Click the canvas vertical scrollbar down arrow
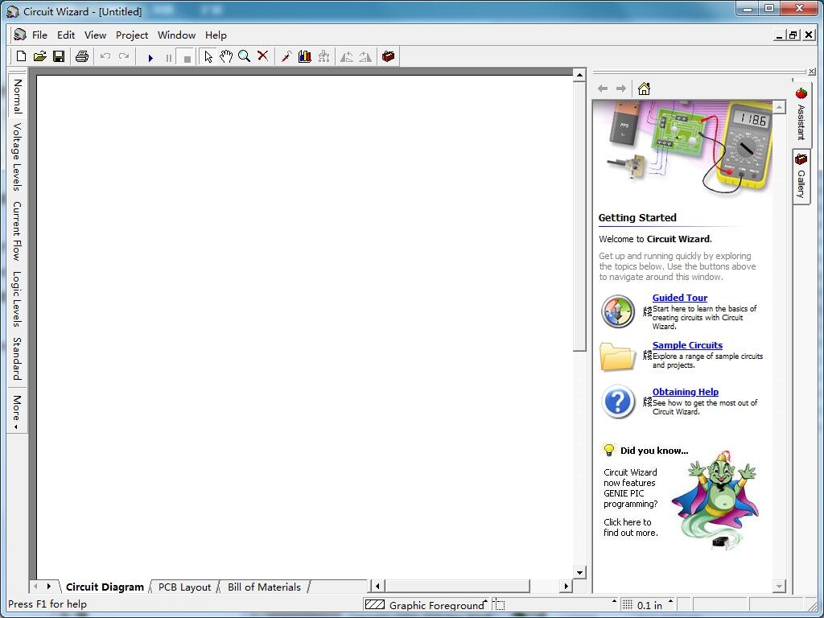 tap(579, 573)
